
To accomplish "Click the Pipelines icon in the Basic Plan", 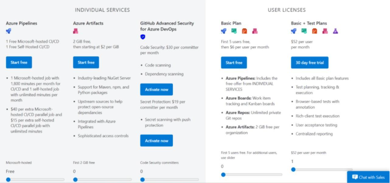I will point(224,31).
